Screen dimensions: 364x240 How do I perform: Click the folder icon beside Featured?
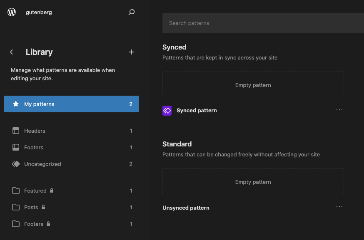point(16,191)
